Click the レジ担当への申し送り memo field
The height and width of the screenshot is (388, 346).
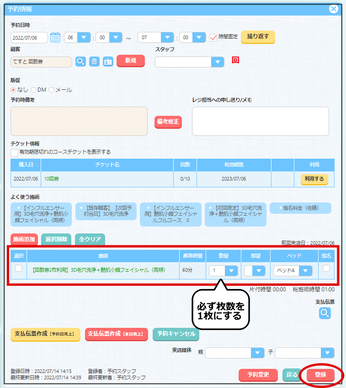pos(260,121)
